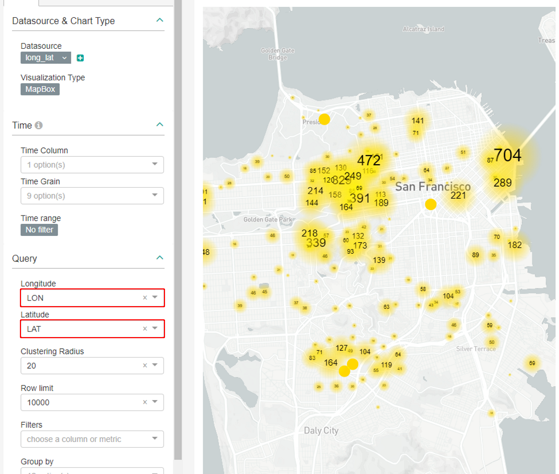Screen dimensions: 559x474
Task: Open the Filters column selector
Action: 155,439
